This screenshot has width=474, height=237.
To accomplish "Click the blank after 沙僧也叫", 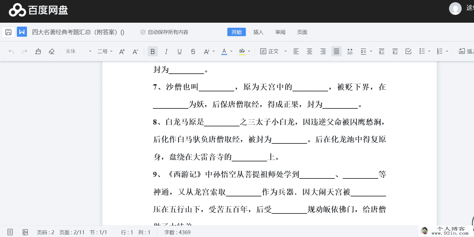I will click(216, 88).
